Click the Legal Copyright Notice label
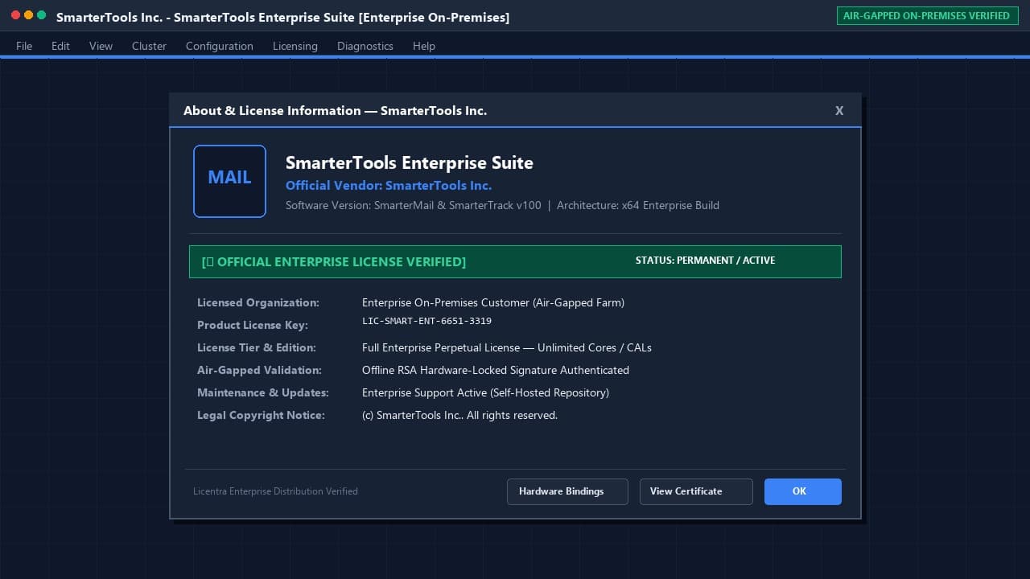 (261, 415)
